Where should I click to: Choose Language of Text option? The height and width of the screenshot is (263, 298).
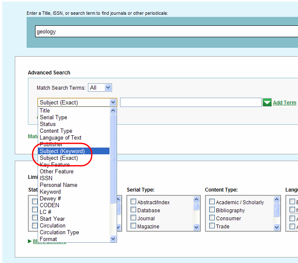[x=60, y=137]
